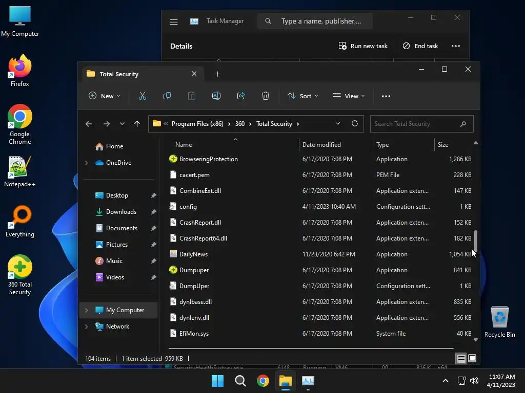Expand Network in navigation pane
Screen dimensions: 525x393
86,326
